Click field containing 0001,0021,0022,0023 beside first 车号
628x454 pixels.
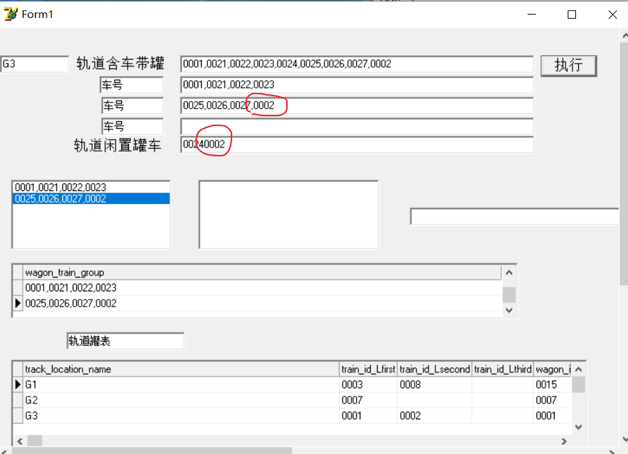click(x=357, y=85)
